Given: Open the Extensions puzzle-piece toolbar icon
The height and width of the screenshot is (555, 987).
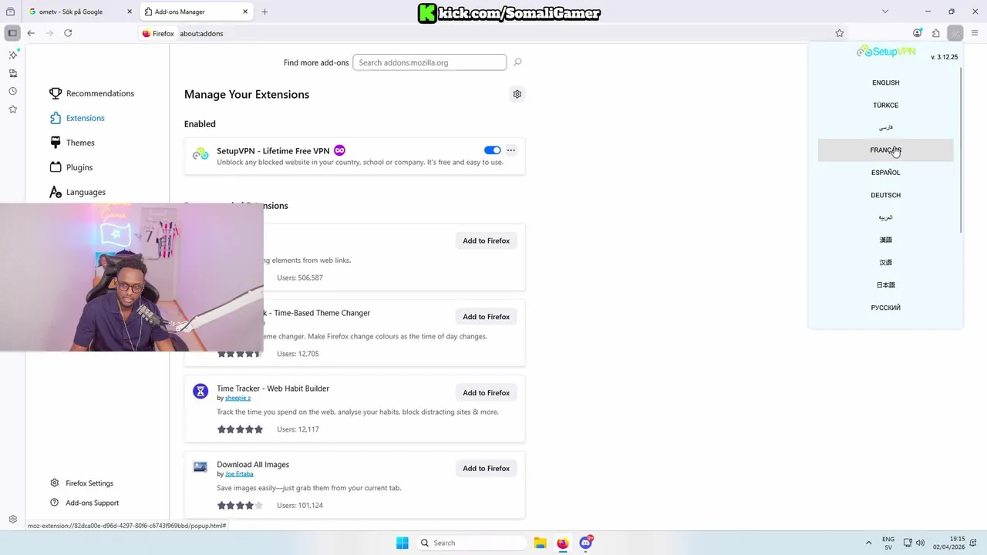Looking at the screenshot, I should tap(936, 33).
